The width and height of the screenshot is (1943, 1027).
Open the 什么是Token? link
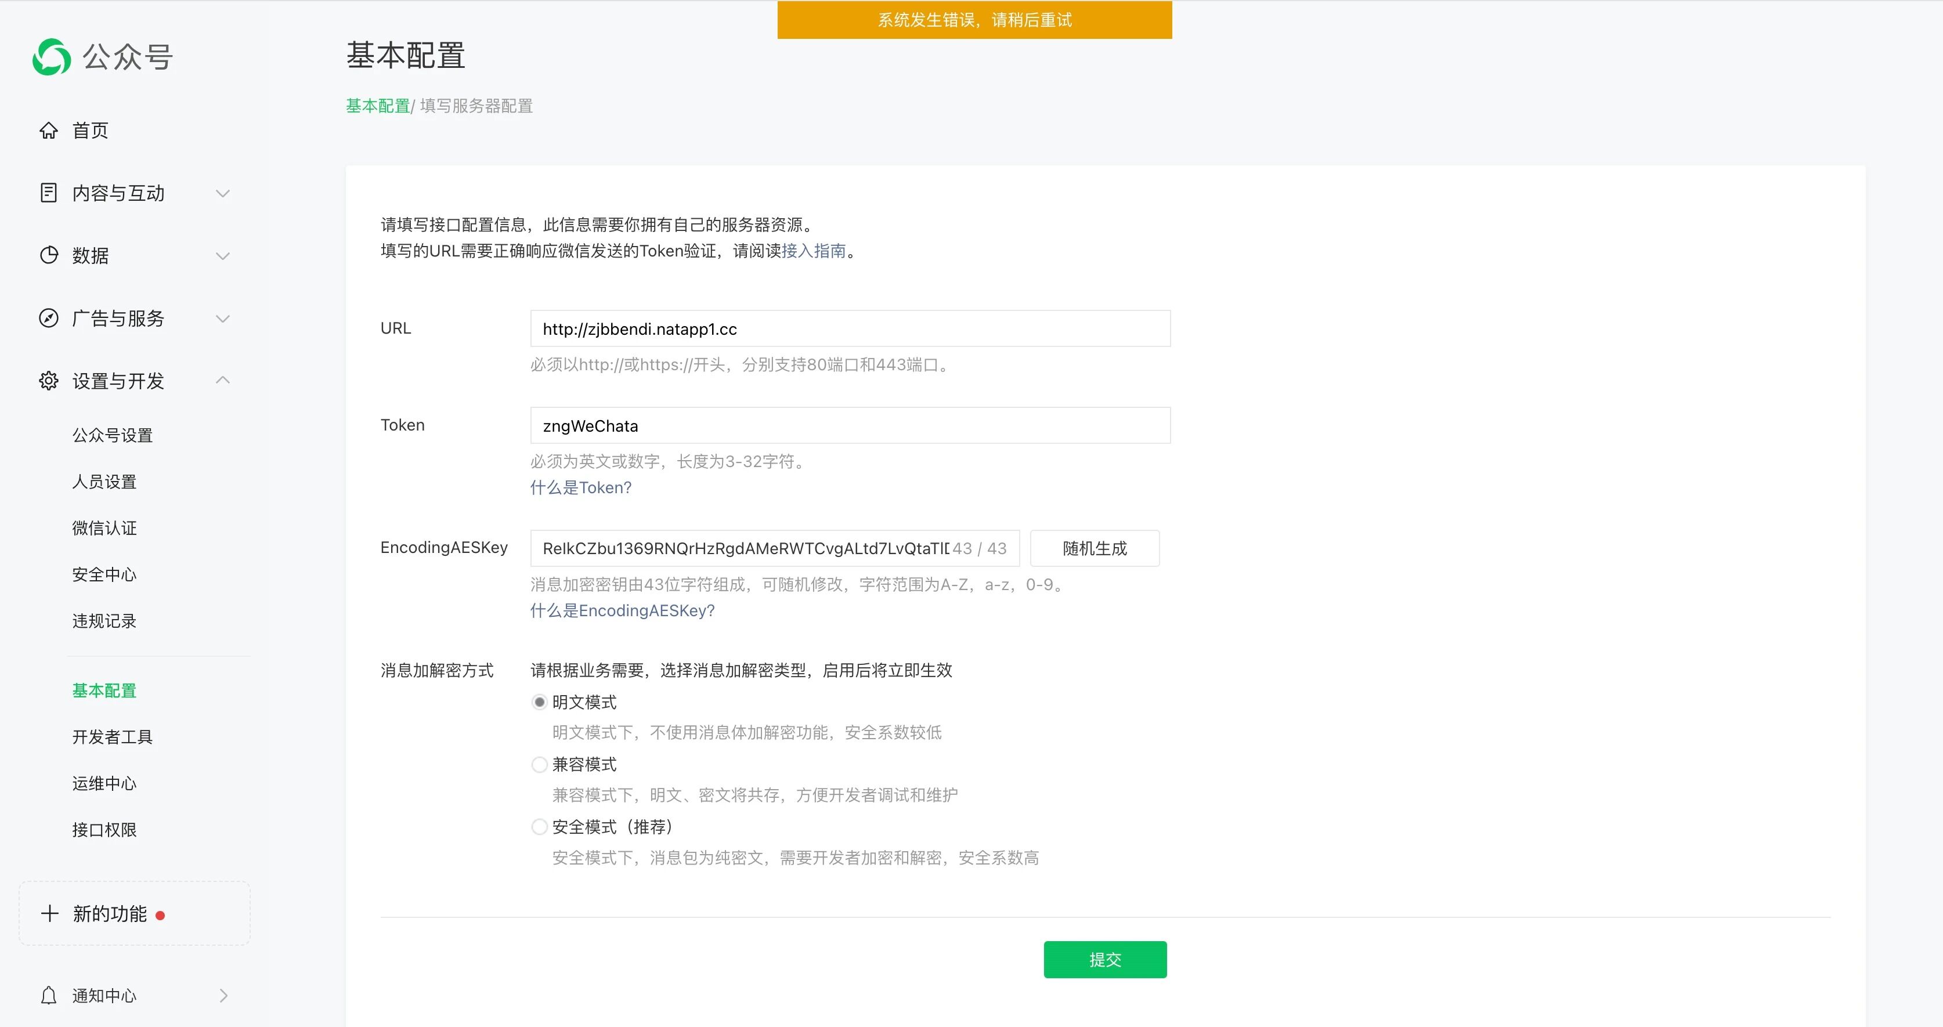pos(580,487)
